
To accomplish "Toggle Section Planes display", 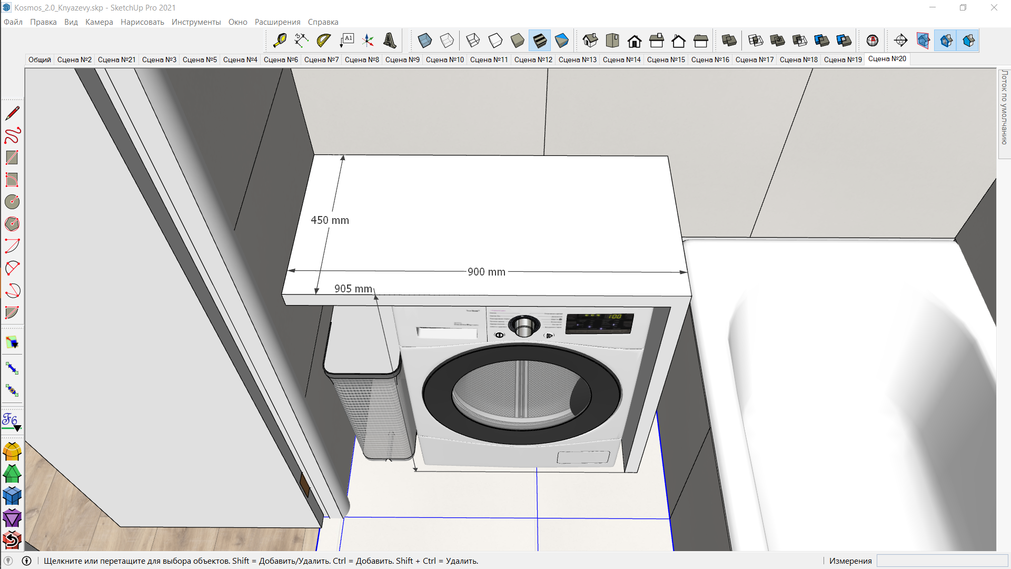I will click(924, 41).
